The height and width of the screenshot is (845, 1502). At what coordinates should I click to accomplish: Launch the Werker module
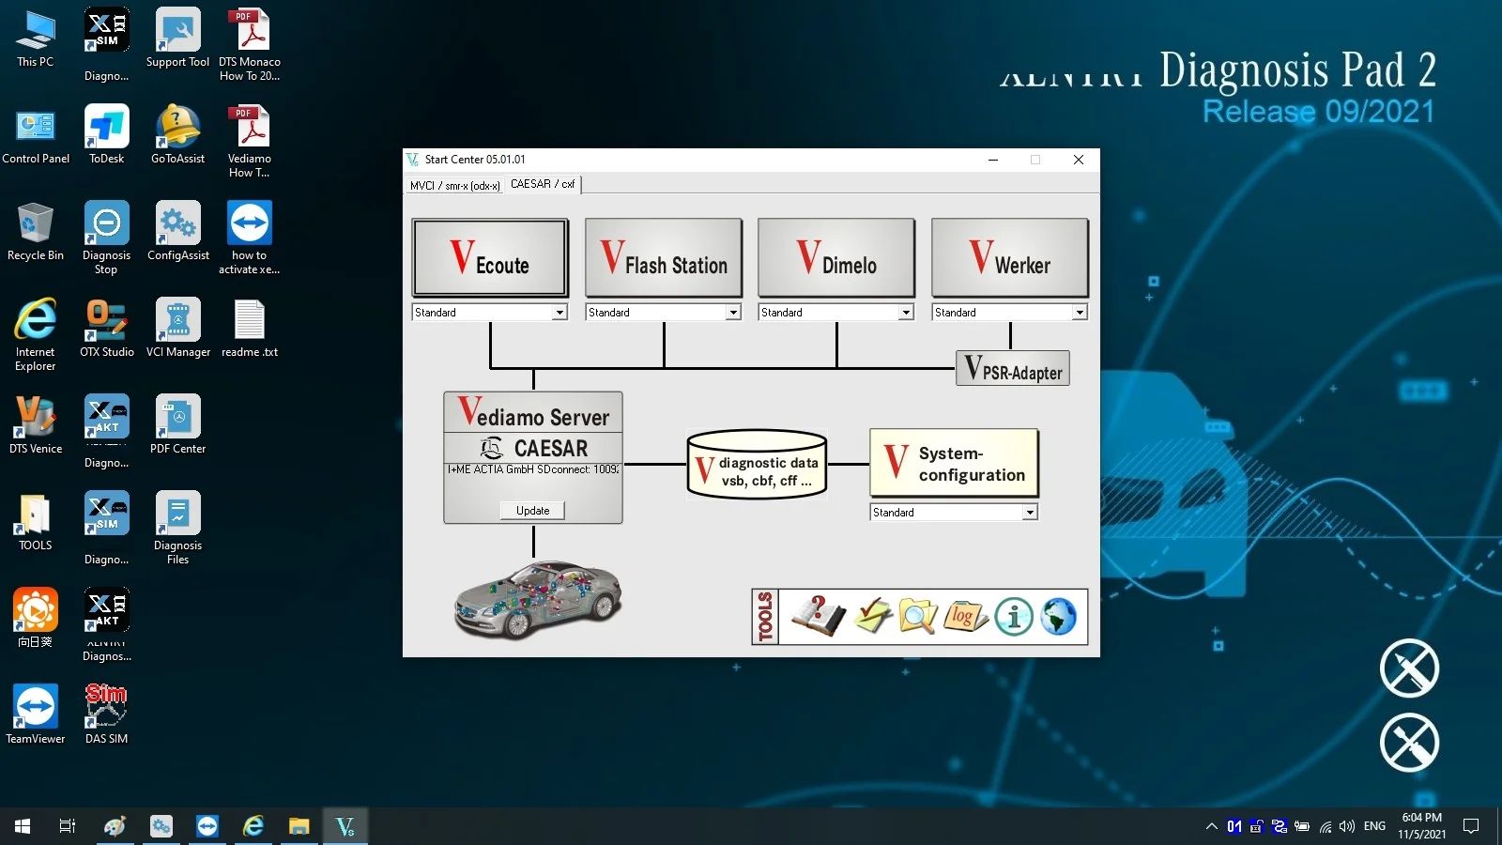coord(1010,257)
